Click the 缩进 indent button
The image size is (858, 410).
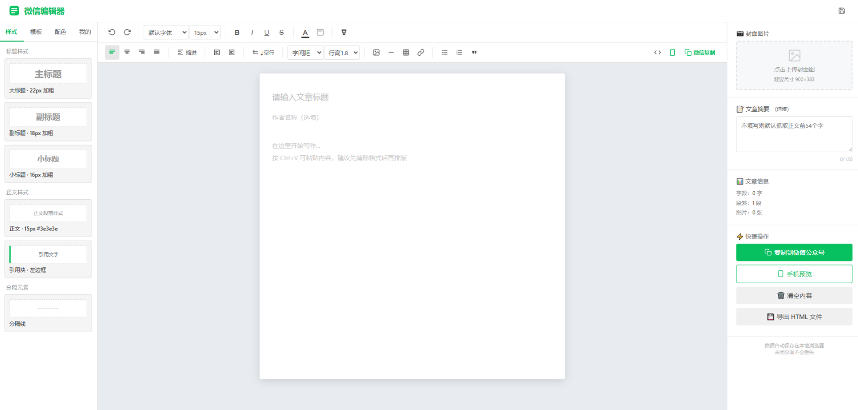187,53
